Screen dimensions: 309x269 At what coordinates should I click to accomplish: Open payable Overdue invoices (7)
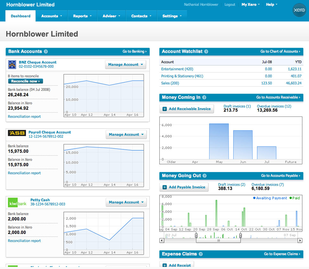pyautogui.click(x=268, y=185)
